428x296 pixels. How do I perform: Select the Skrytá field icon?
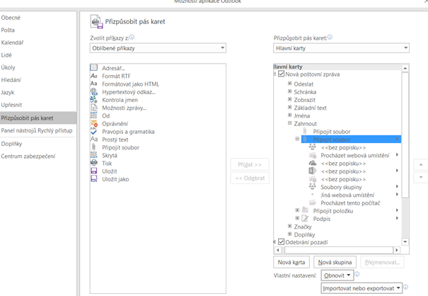94,155
